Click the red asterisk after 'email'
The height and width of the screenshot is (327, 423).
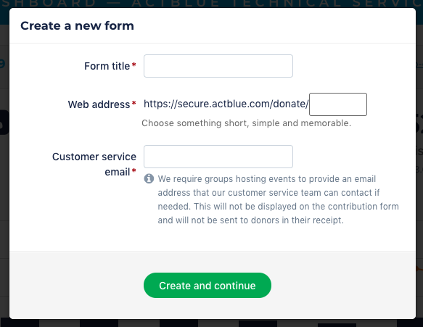point(134,170)
